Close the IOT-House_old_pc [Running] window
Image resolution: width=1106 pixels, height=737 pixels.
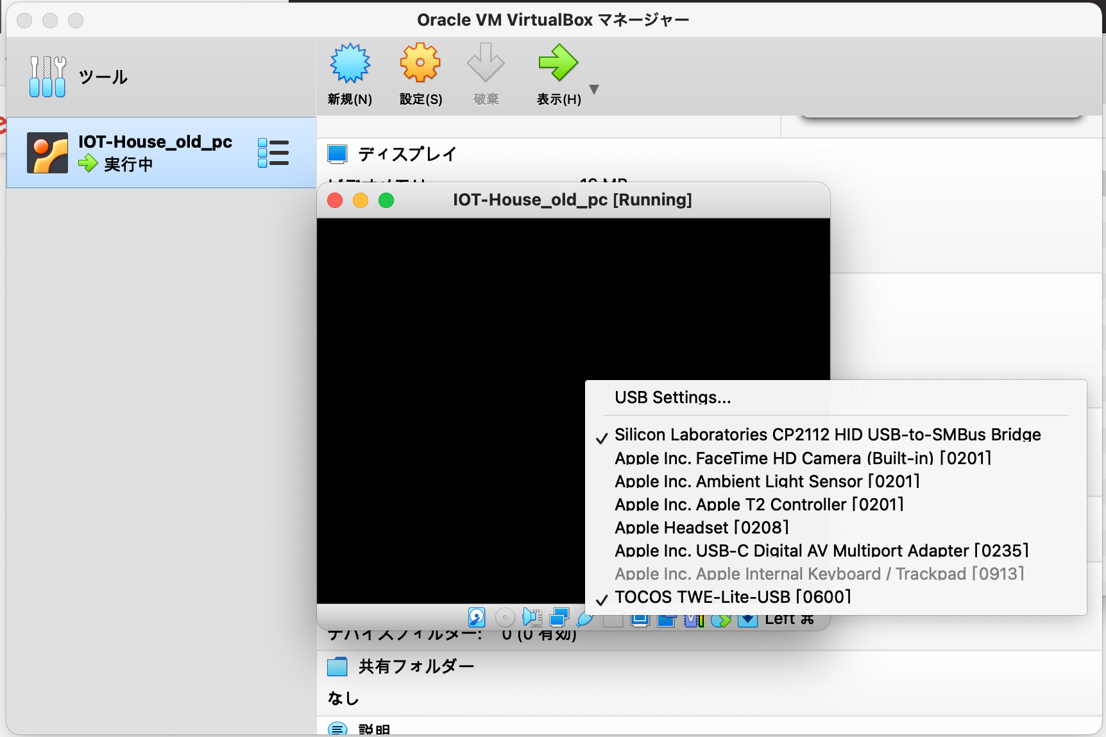click(335, 200)
